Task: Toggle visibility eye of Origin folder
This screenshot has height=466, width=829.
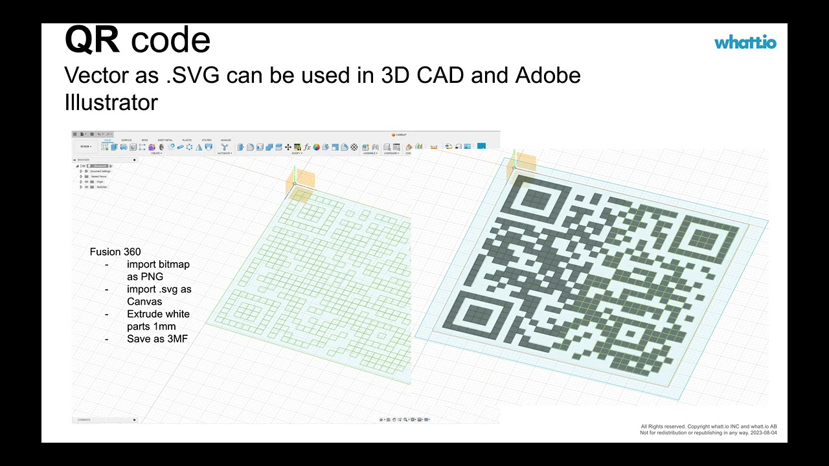Action: tap(86, 182)
